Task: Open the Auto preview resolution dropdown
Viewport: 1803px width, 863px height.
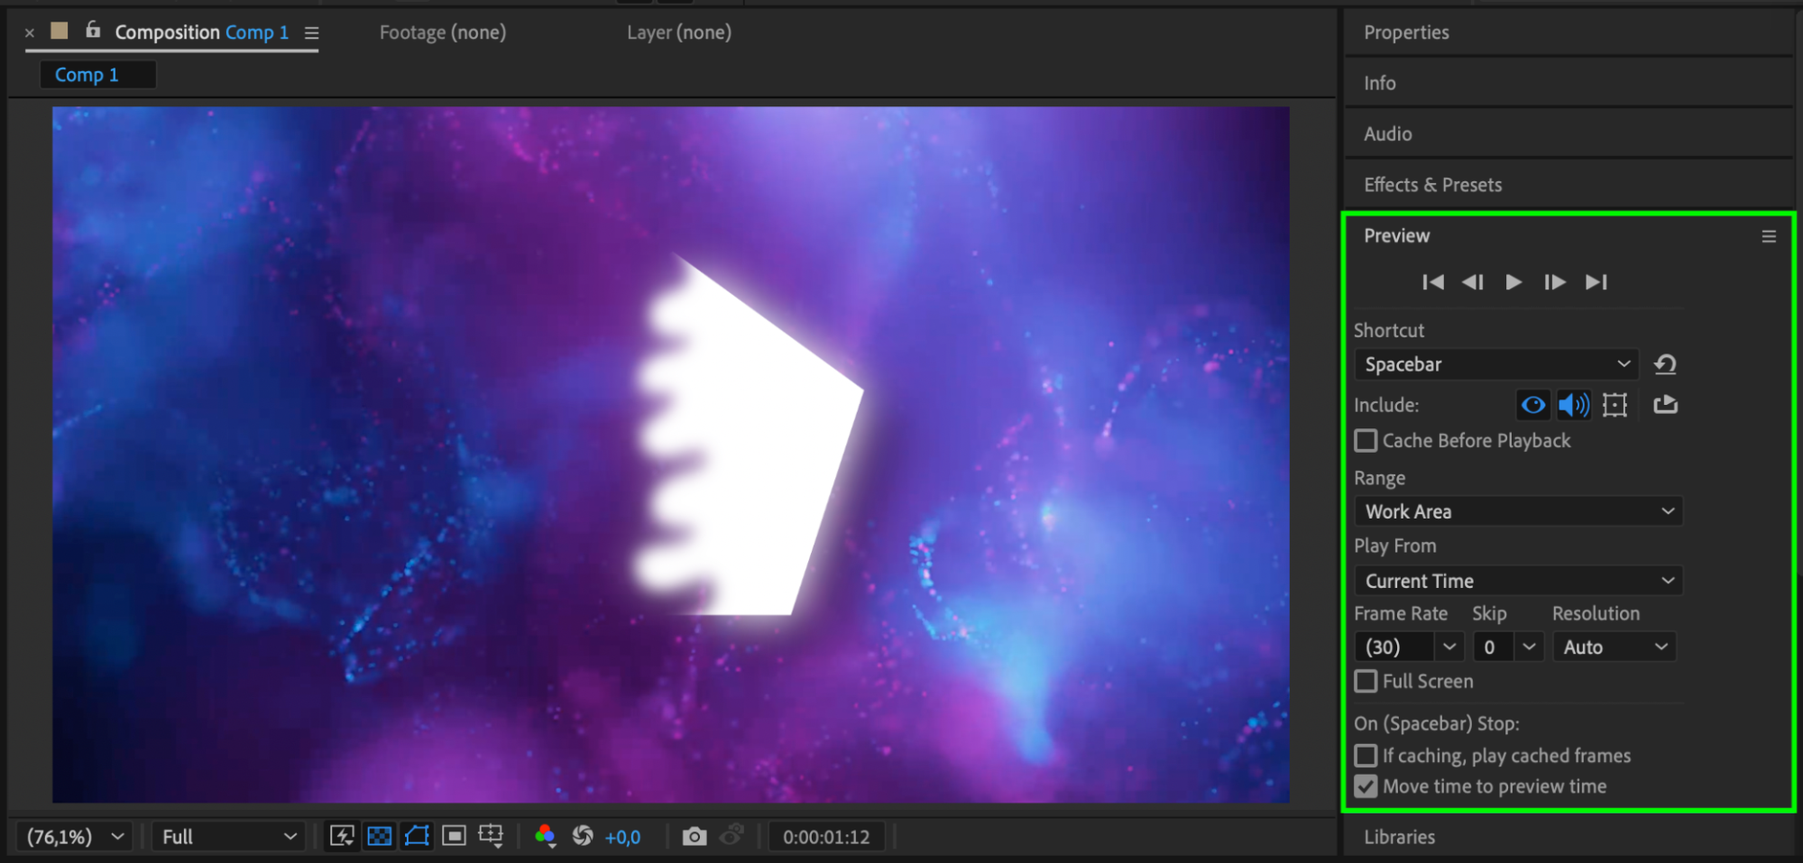Action: tap(1614, 647)
